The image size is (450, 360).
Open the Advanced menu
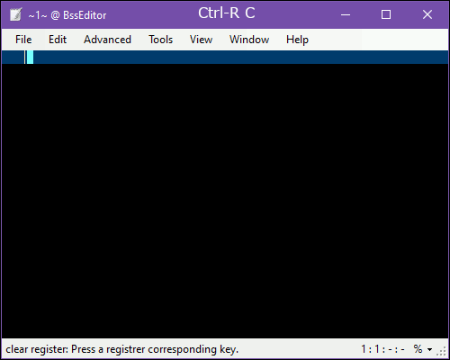coord(107,40)
